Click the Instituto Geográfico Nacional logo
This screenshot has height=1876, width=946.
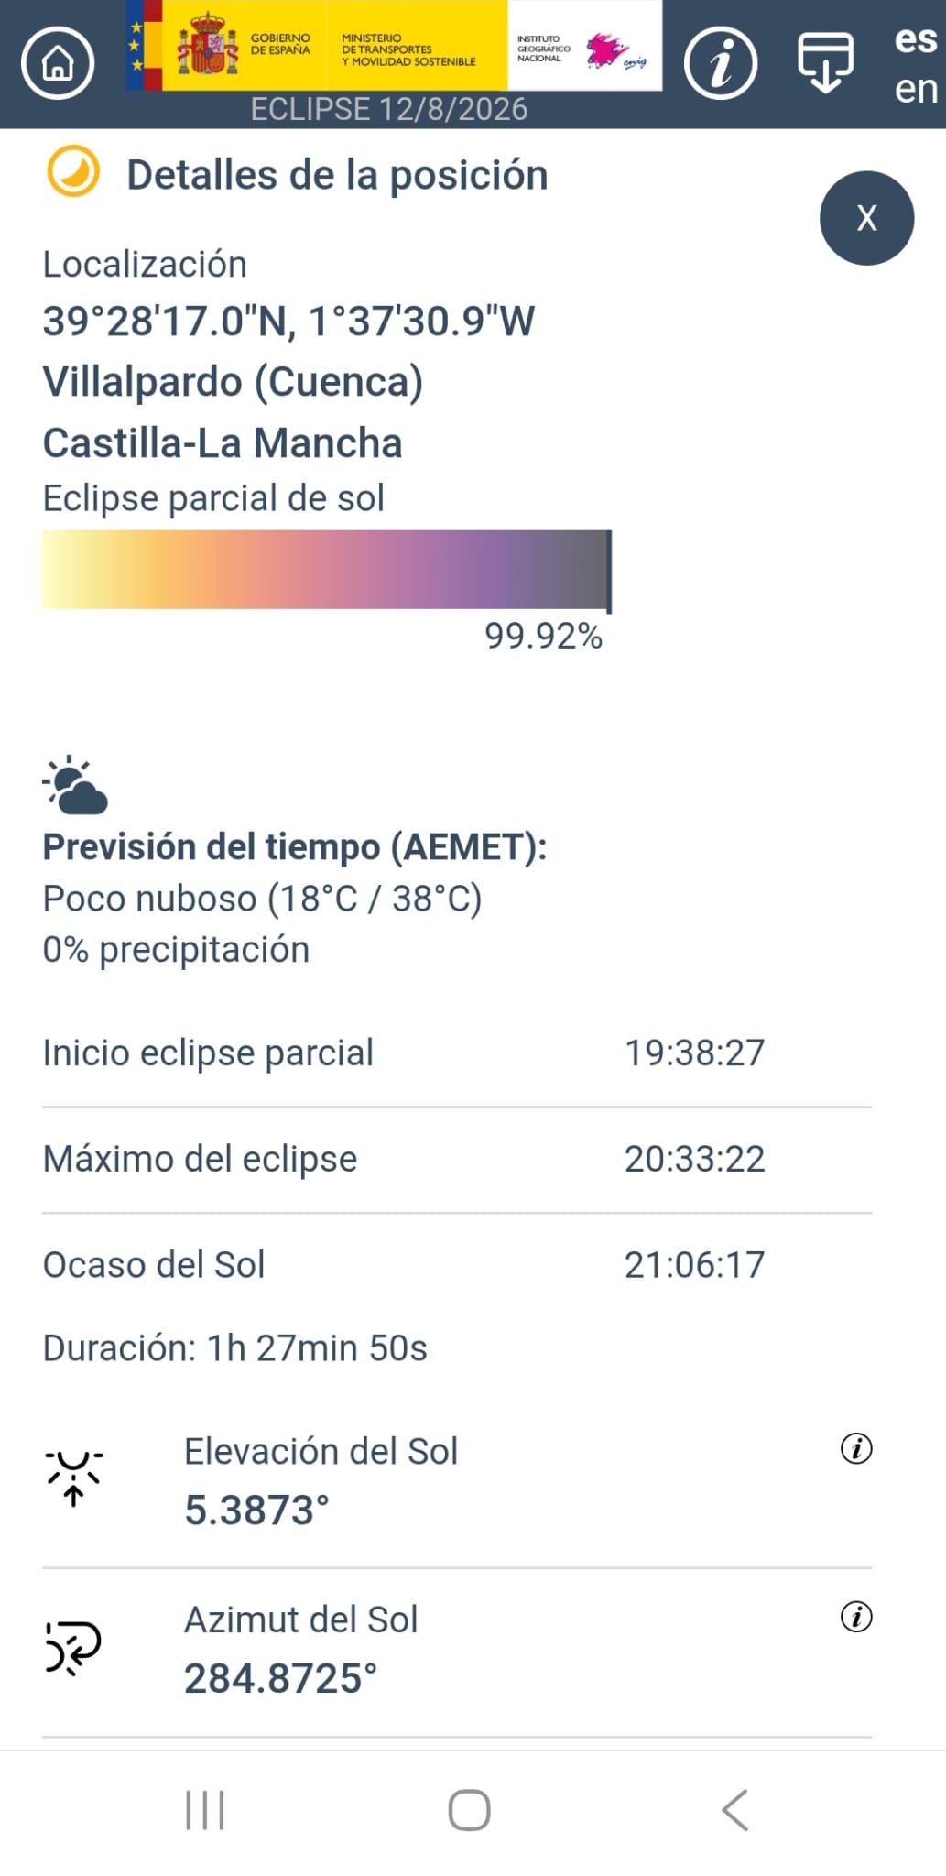(584, 46)
